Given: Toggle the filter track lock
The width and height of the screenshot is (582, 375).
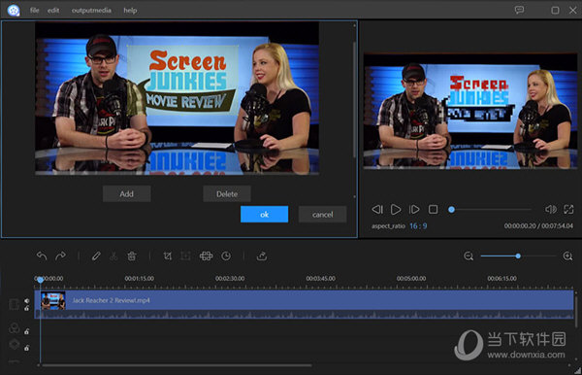Looking at the screenshot, I should (x=27, y=331).
